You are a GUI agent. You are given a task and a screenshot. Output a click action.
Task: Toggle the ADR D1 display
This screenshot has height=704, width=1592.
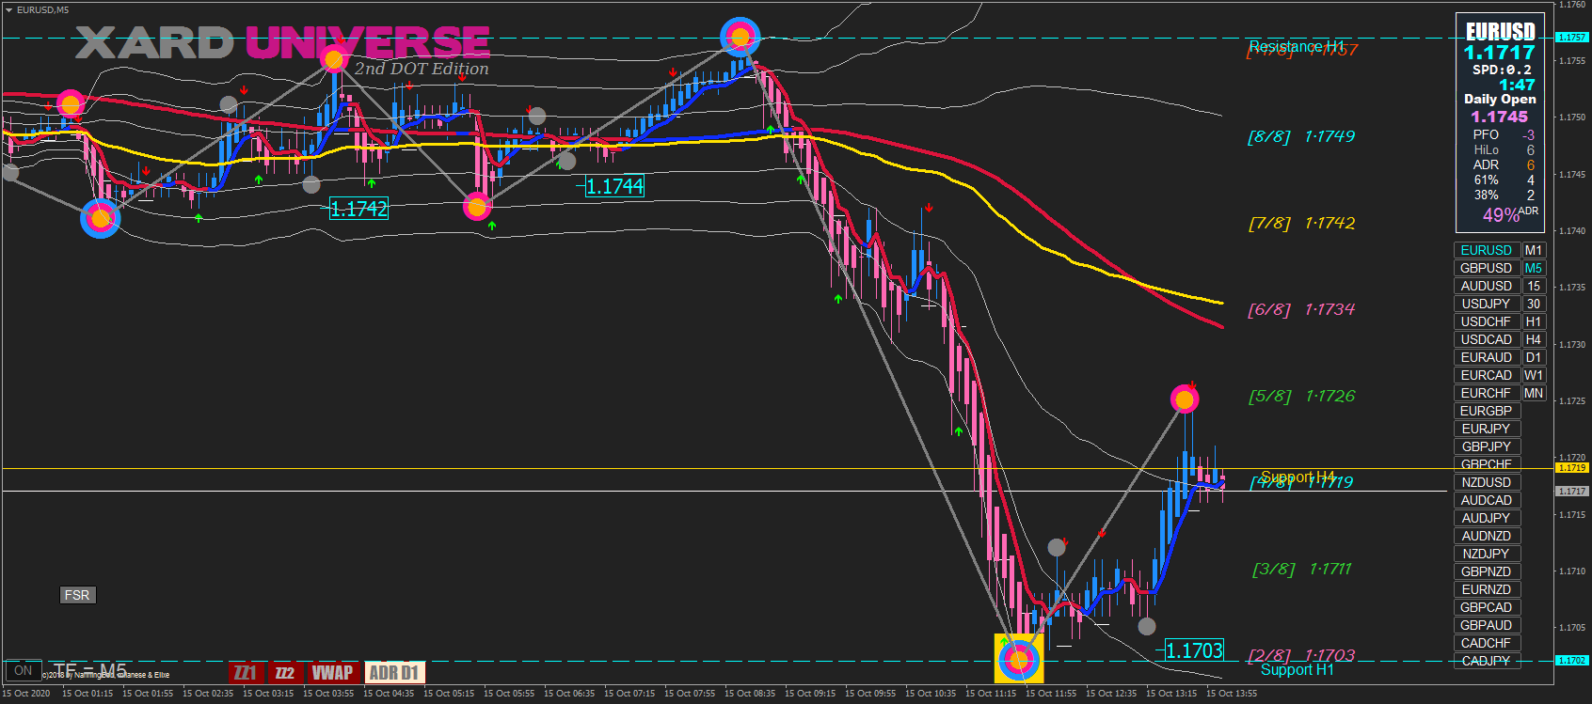394,672
